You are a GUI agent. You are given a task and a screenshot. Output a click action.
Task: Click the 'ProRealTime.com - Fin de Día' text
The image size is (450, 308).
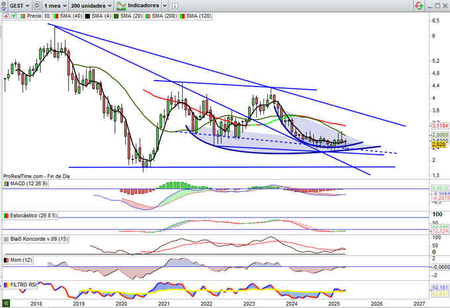pos(36,176)
